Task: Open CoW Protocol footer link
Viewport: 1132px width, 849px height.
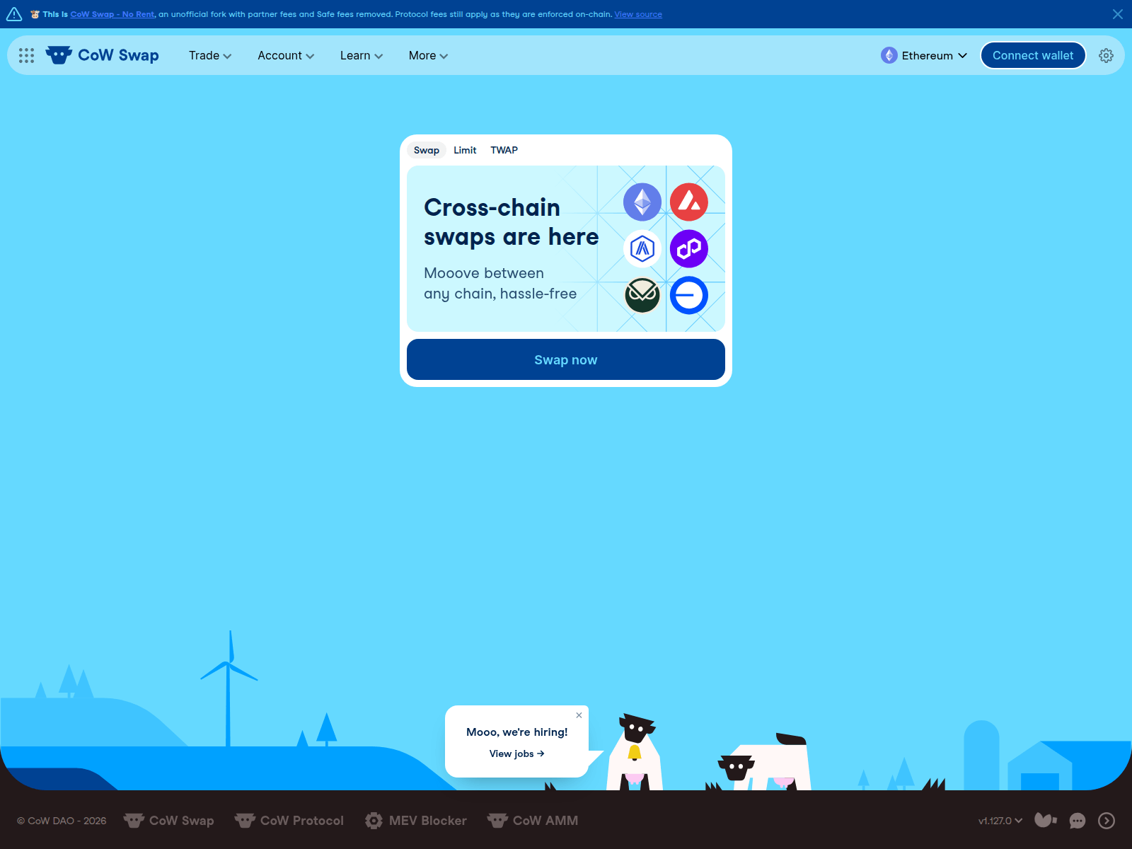Action: 289,821
